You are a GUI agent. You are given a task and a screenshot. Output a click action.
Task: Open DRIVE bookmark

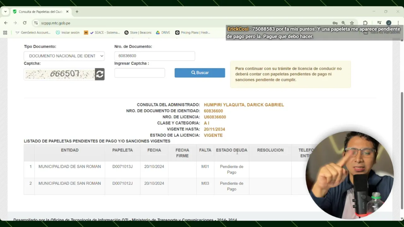coord(163,32)
